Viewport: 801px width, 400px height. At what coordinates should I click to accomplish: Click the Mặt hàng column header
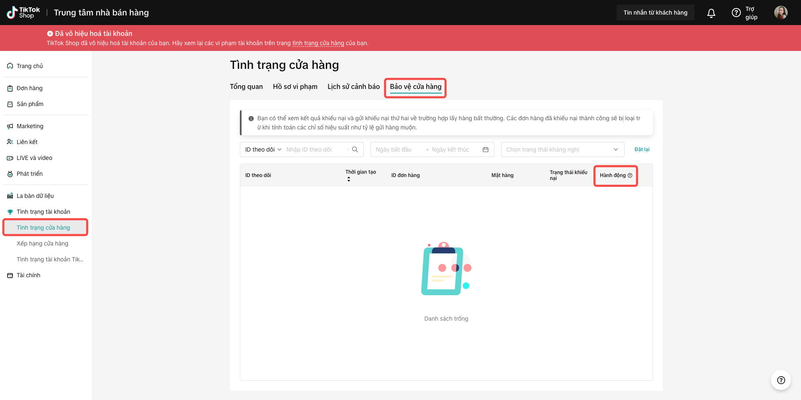point(502,175)
